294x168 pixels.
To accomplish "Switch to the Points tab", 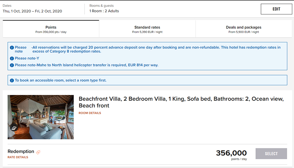I will (x=51, y=29).
